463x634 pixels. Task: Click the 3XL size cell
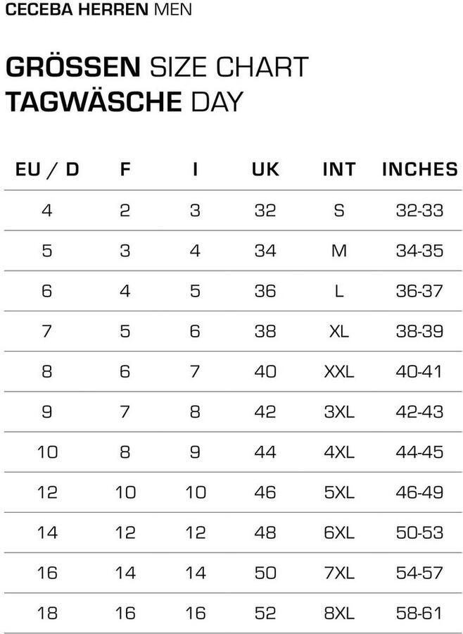click(x=339, y=411)
